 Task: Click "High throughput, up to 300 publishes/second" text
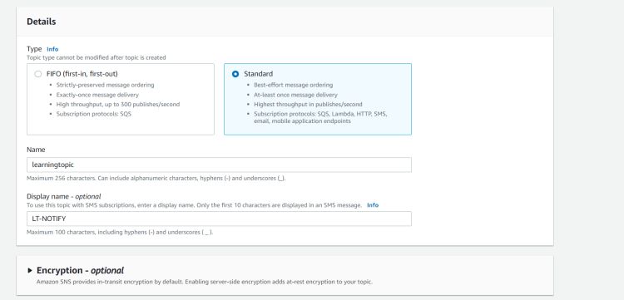pos(118,105)
